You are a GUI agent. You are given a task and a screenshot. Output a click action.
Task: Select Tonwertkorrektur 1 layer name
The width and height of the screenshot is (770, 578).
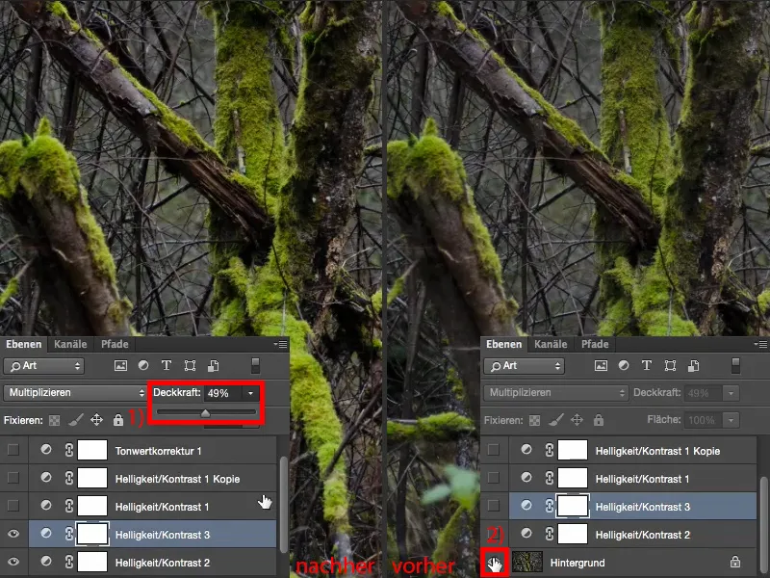point(158,451)
